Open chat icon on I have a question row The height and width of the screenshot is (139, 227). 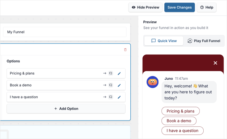111,97
